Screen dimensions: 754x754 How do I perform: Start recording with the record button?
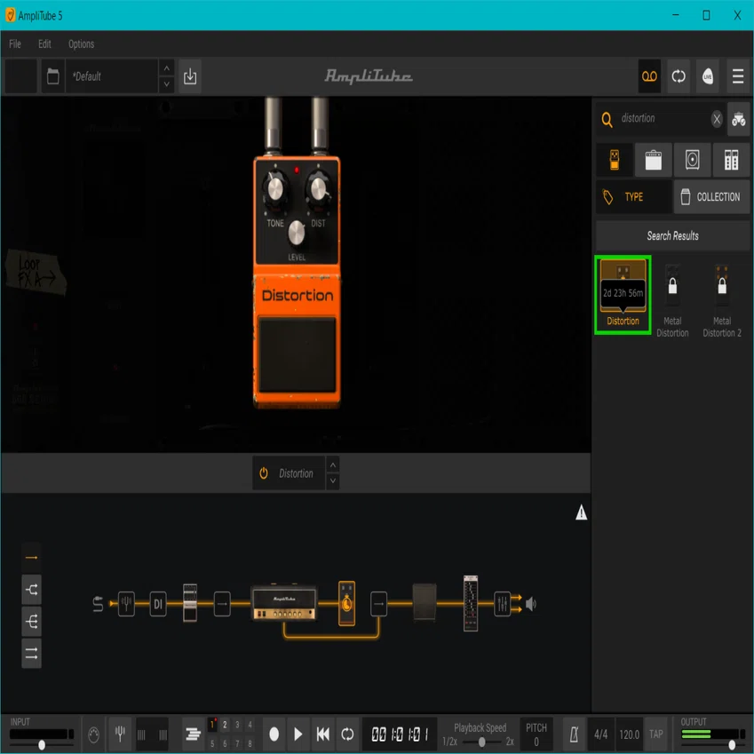pos(274,734)
